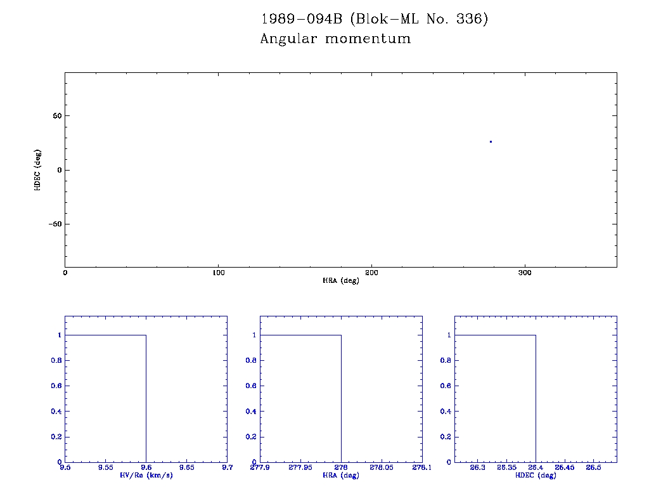Select the '200' tick label on the top plot
This screenshot has height=487, width=649.
click(371, 273)
